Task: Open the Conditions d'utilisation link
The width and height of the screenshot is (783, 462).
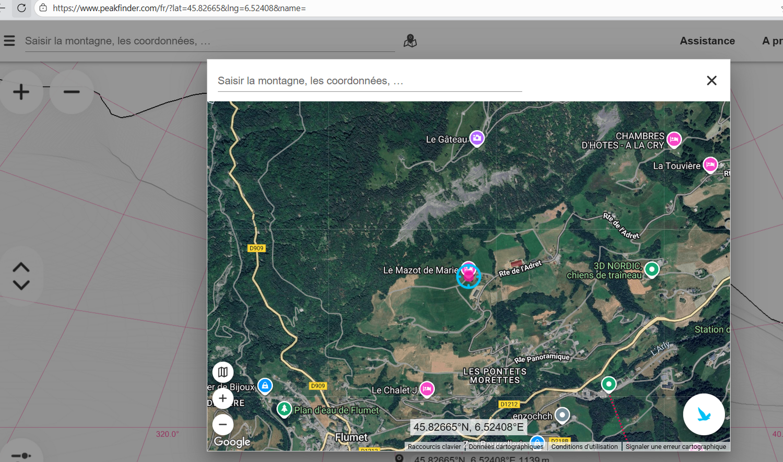Action: (x=584, y=446)
